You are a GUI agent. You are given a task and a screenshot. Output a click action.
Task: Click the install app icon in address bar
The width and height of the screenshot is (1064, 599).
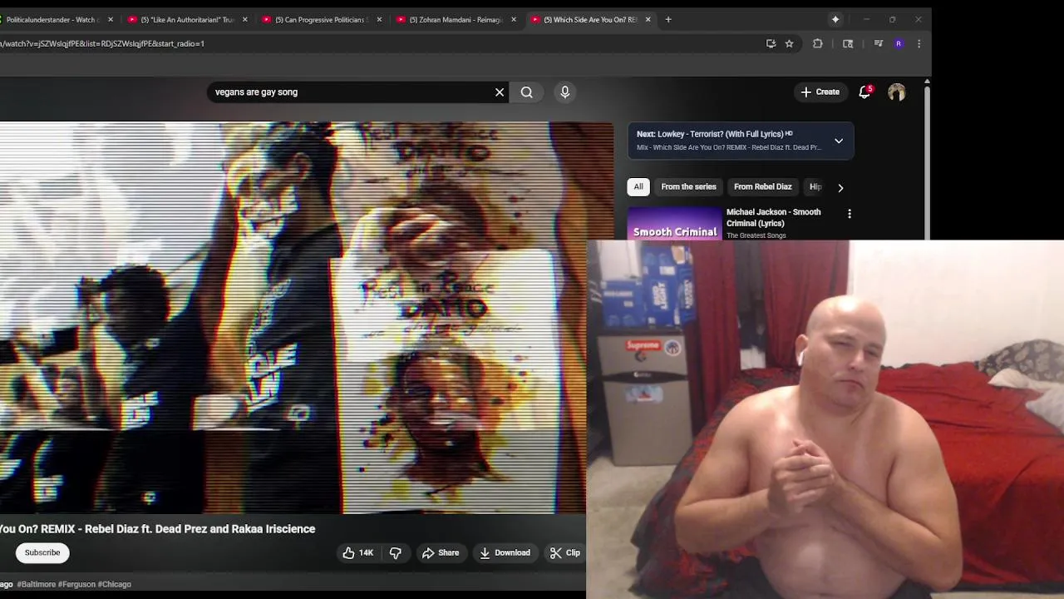(771, 43)
